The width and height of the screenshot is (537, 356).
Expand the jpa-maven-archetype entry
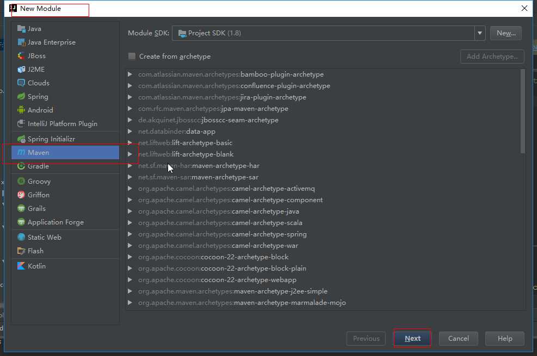click(130, 109)
